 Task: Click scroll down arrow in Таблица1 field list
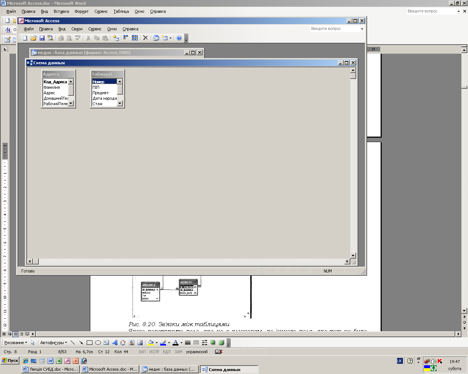(120, 103)
